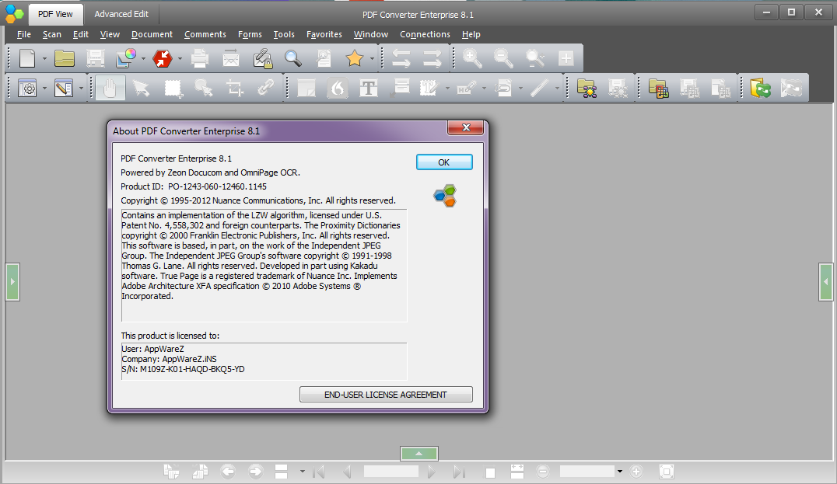The height and width of the screenshot is (484, 837).
Task: Click the fit width icon in bottom bar
Action: 517,472
